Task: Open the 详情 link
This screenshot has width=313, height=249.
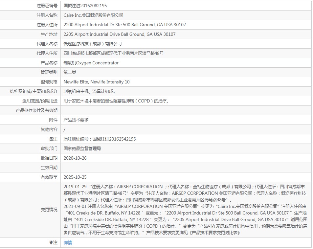Action: (x=68, y=243)
